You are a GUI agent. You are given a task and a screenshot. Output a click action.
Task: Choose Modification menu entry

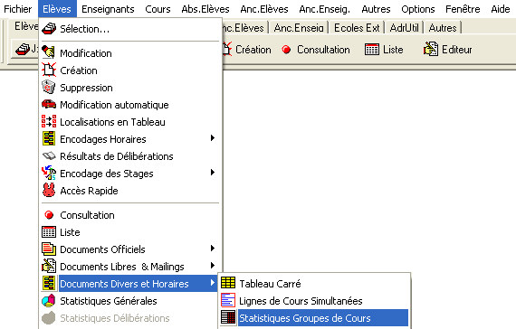[x=130, y=53]
